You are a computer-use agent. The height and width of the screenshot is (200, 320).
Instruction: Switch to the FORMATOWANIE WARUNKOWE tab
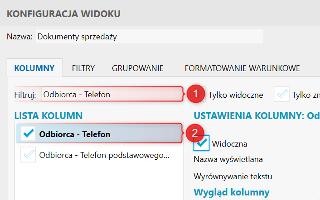click(242, 68)
